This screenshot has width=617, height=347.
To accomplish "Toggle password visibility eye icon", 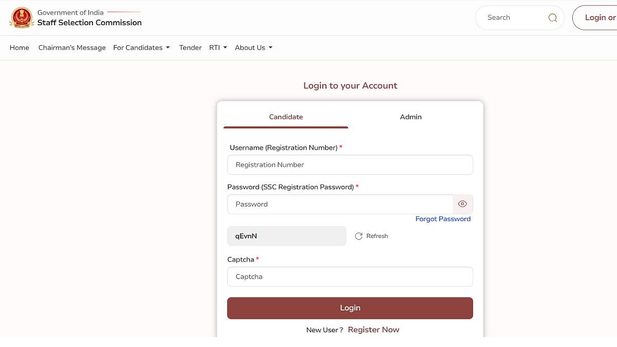I will [x=462, y=204].
